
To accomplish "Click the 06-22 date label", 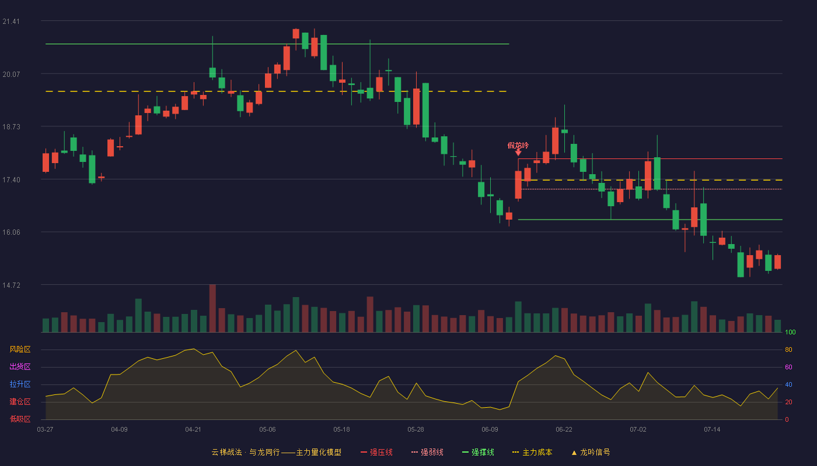I will [x=564, y=429].
